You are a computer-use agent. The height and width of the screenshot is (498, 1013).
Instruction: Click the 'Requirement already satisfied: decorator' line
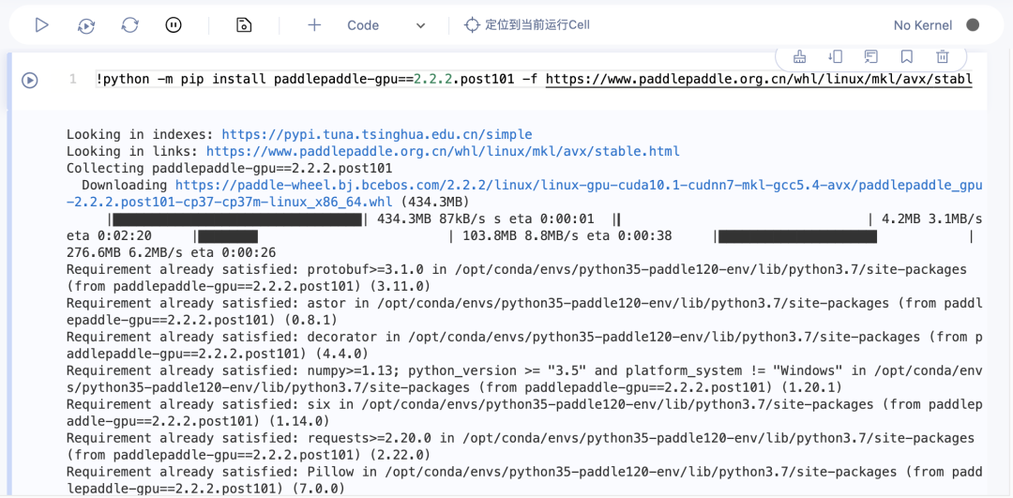tap(524, 345)
